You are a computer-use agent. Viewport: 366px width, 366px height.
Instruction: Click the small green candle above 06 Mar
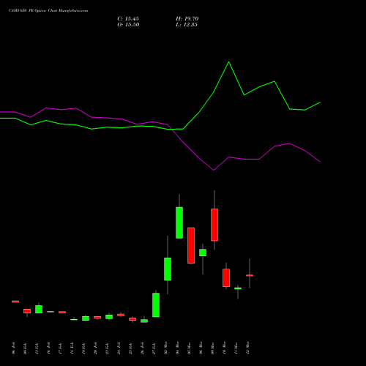click(203, 253)
